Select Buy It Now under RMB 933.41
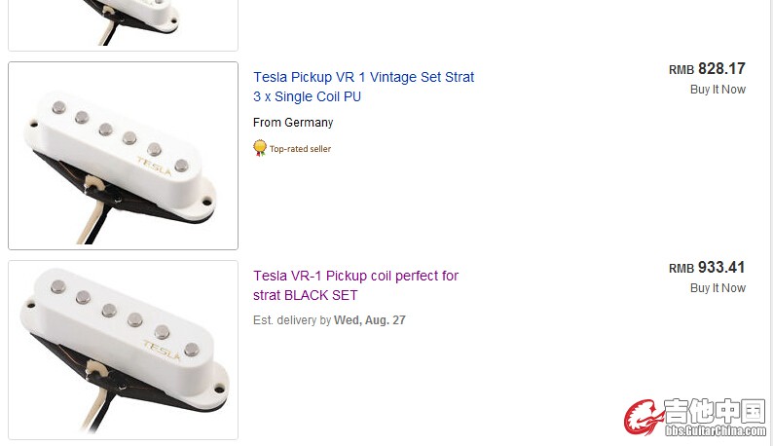The width and height of the screenshot is (773, 446). [718, 287]
